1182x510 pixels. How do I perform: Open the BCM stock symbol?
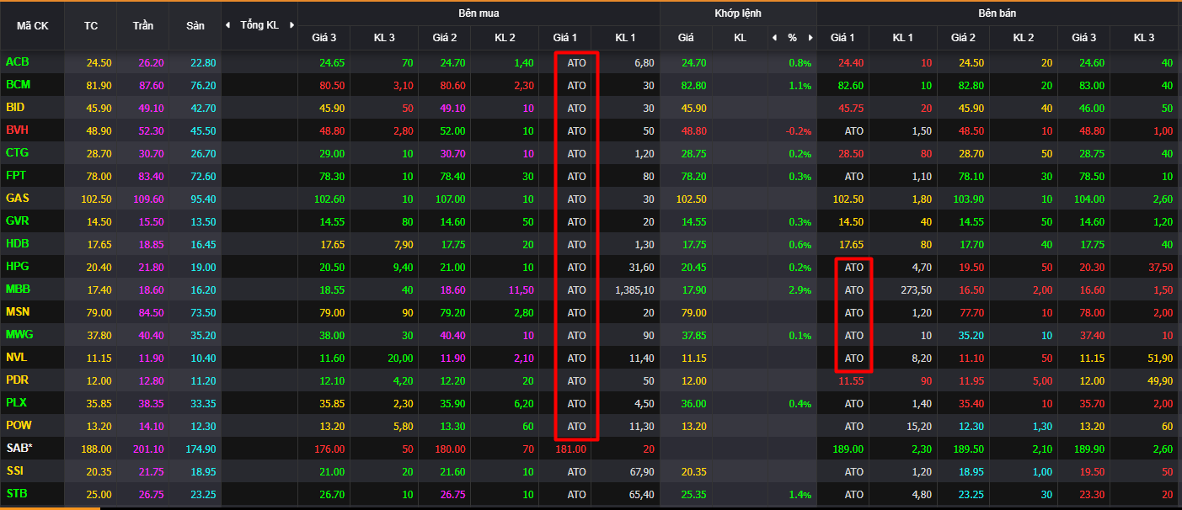pos(18,85)
